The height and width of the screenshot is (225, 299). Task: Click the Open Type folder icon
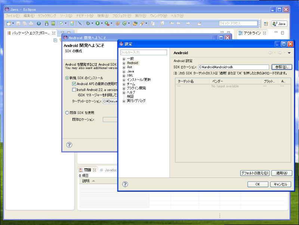[135, 24]
